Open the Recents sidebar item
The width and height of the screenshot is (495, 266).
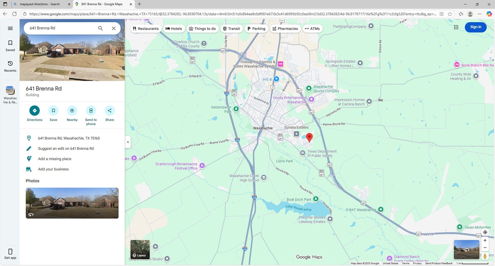[10, 66]
